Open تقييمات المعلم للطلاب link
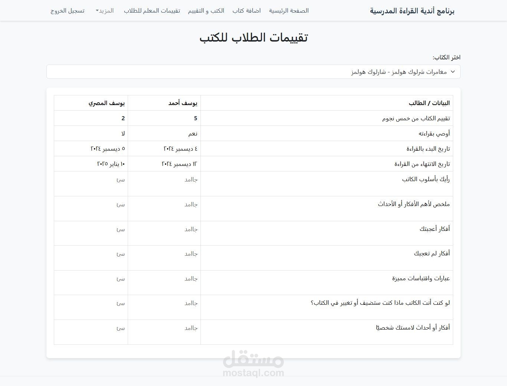 [x=152, y=11]
